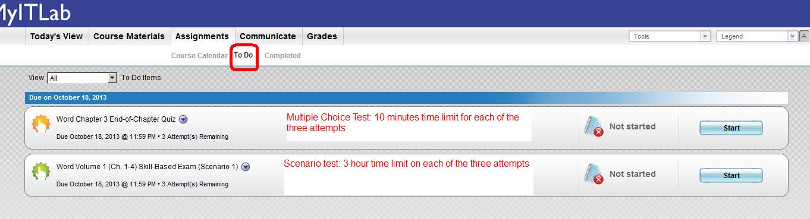Open Word Chapter 3 End-of-Chapter Quiz title link
The width and height of the screenshot is (810, 219).
pos(116,119)
